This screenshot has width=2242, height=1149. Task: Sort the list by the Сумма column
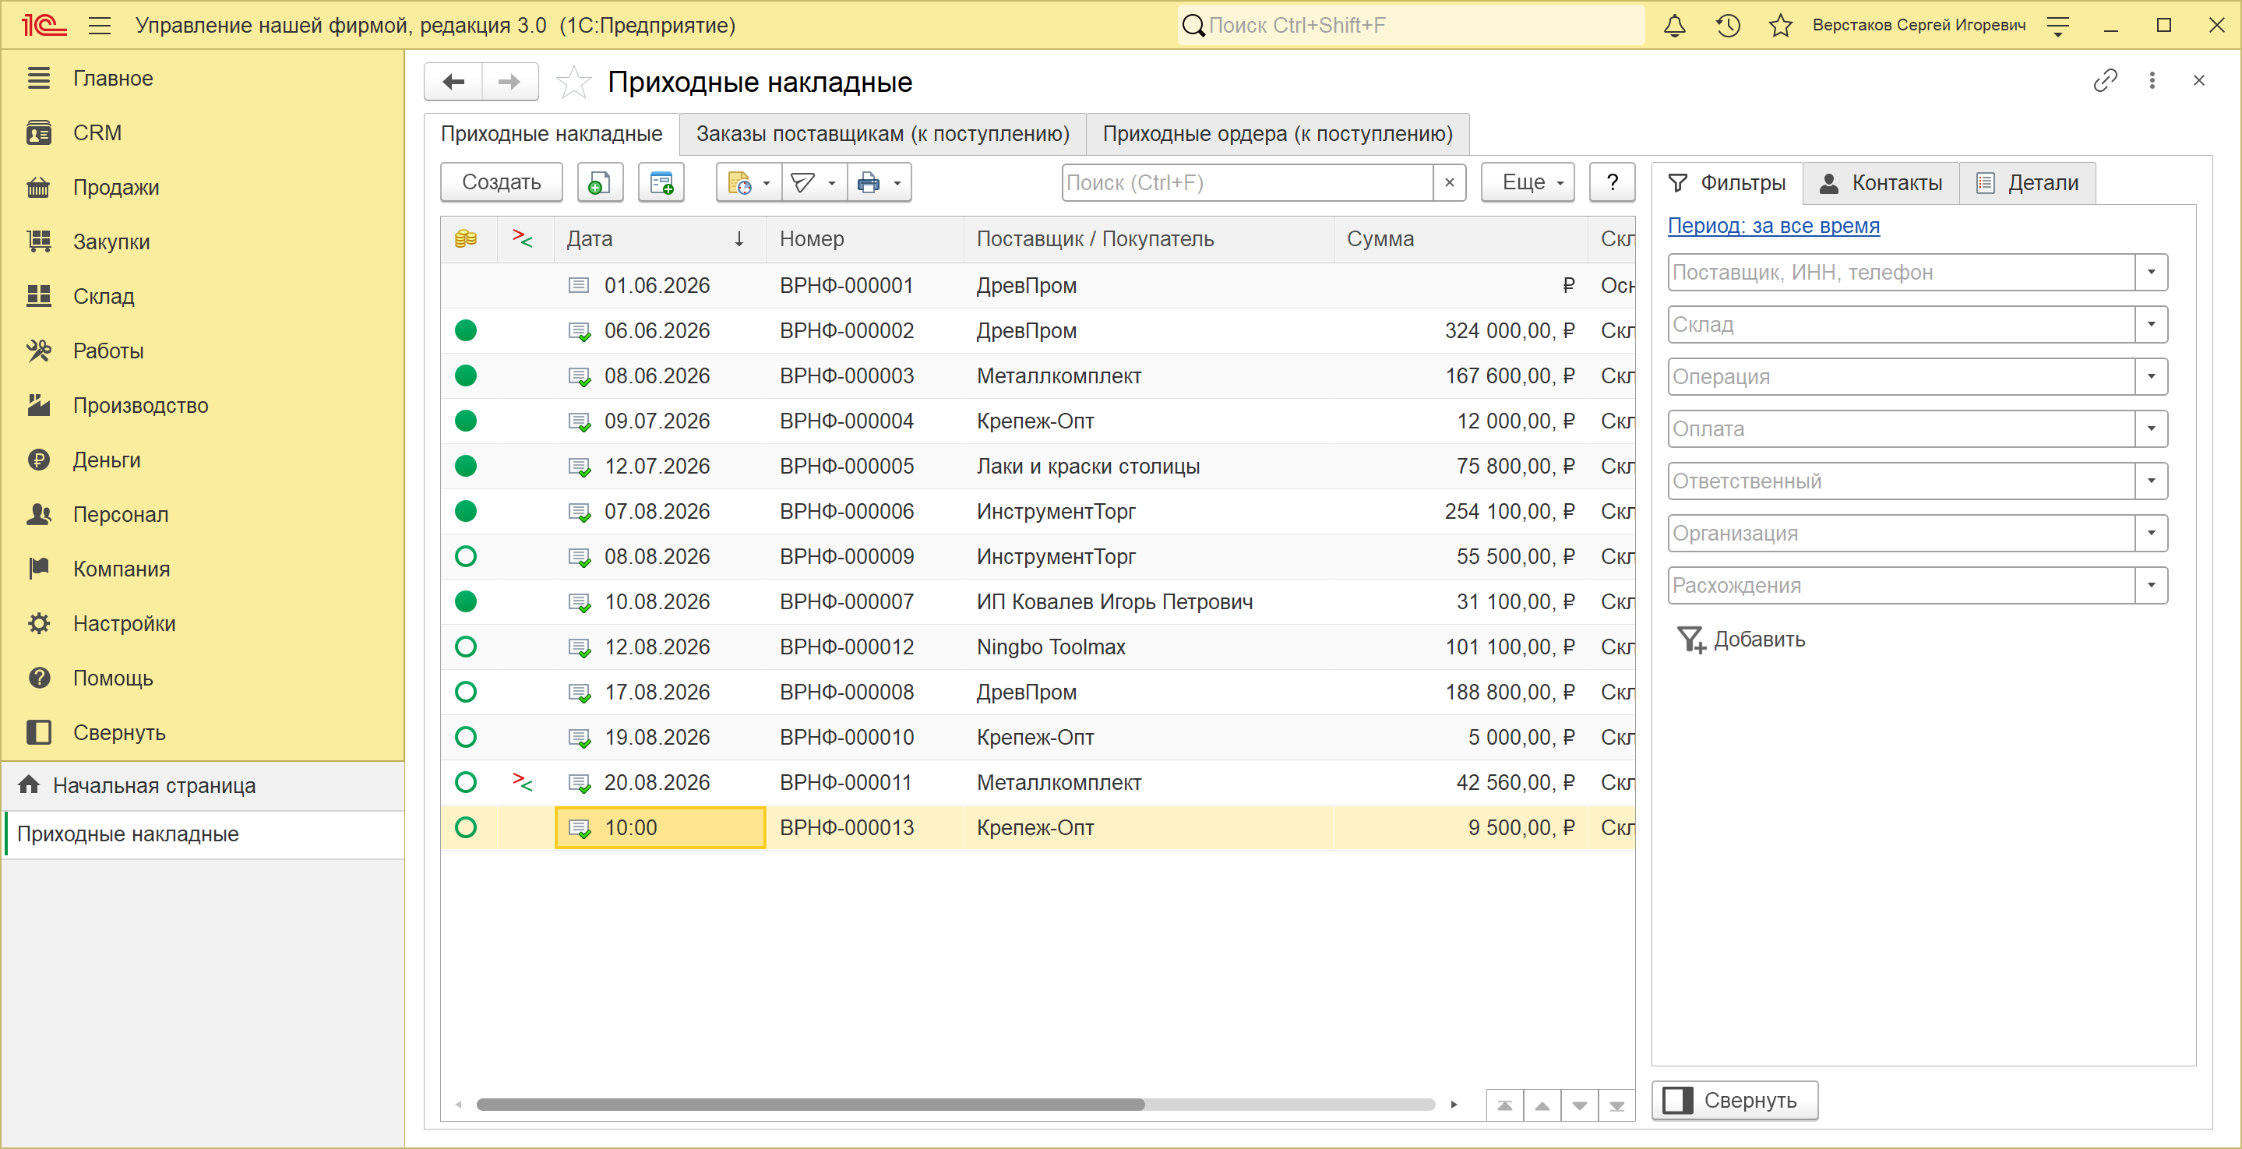(x=1461, y=239)
